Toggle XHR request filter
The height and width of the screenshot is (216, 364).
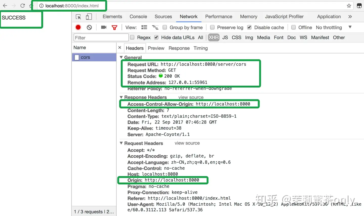214,38
